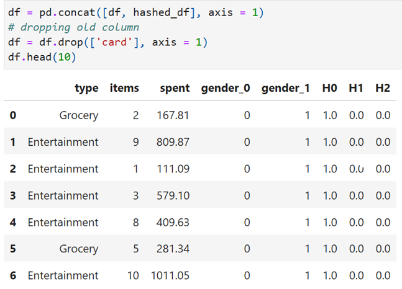Click Grocery in row 5
402x289 pixels.
79,249
